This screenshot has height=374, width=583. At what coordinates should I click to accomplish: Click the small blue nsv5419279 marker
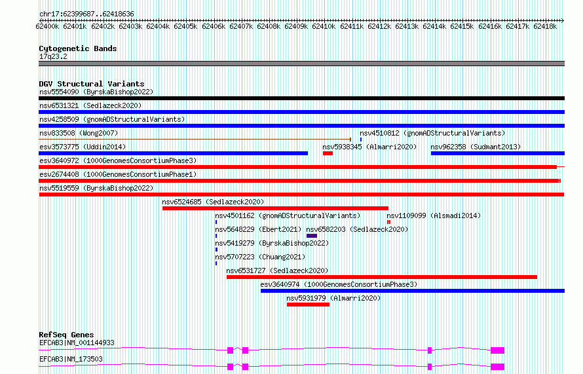pyautogui.click(x=216, y=250)
